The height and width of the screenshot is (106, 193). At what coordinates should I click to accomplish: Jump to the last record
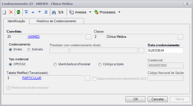point(46,12)
